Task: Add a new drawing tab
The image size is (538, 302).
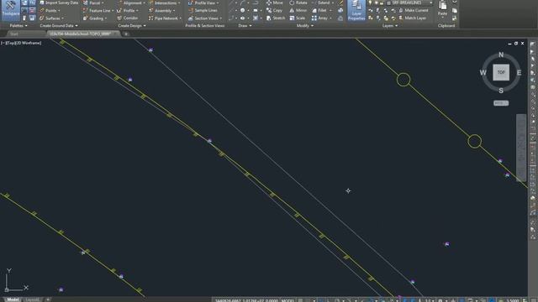Action: click(126, 34)
